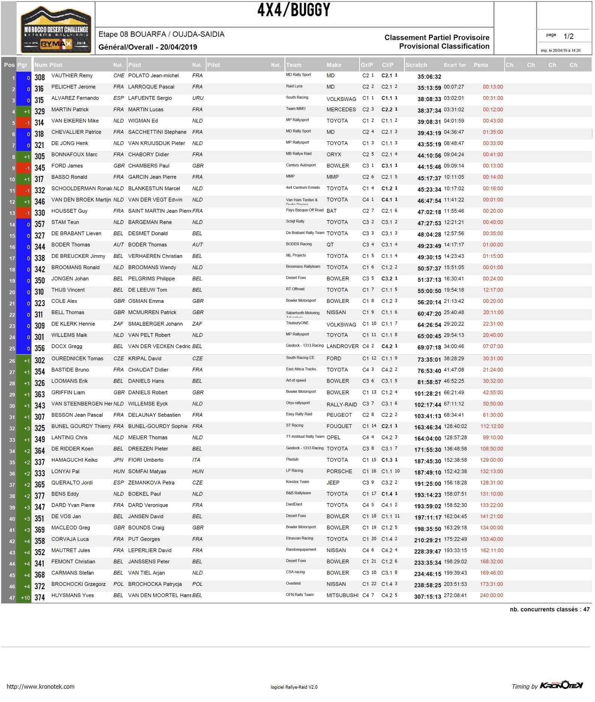Select co-pilot POLATO Jean-michel
This screenshot has height=702, width=595.
(153, 75)
